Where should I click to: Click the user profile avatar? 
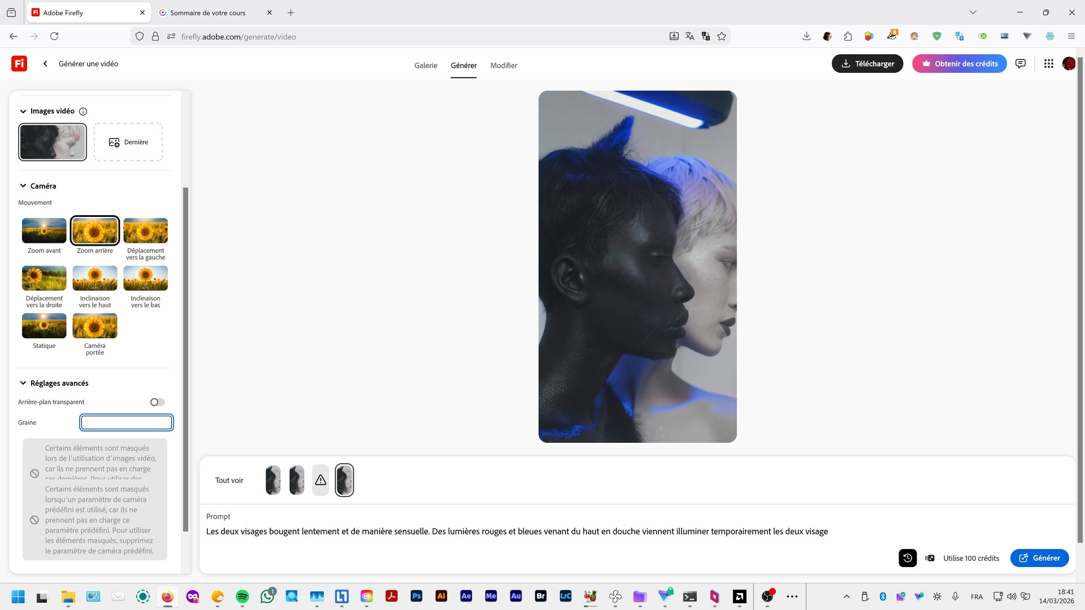1068,64
